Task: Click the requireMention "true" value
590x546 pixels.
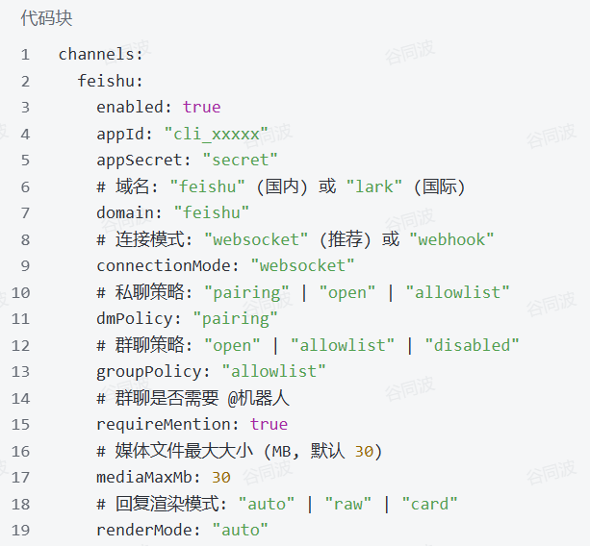Action: tap(269, 424)
